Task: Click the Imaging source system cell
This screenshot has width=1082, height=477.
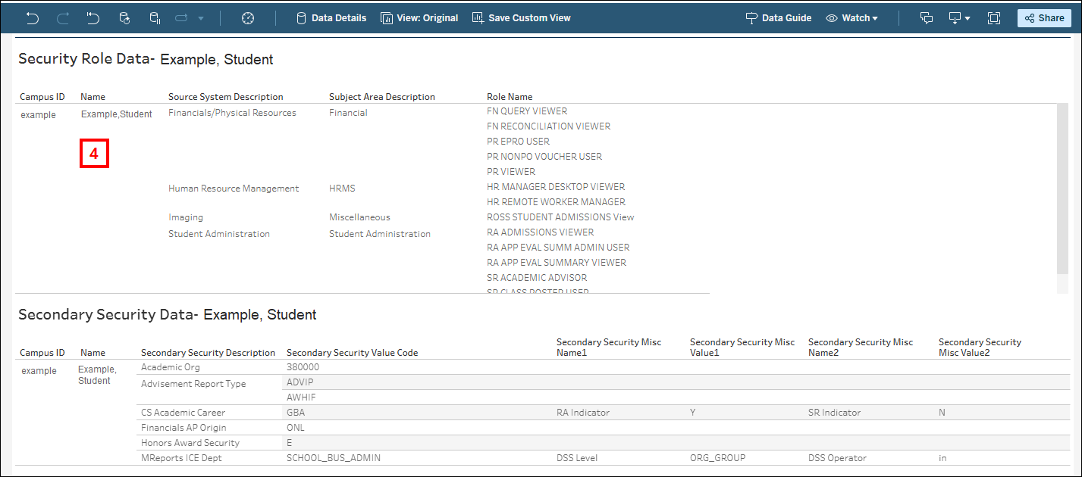Action: coord(186,217)
